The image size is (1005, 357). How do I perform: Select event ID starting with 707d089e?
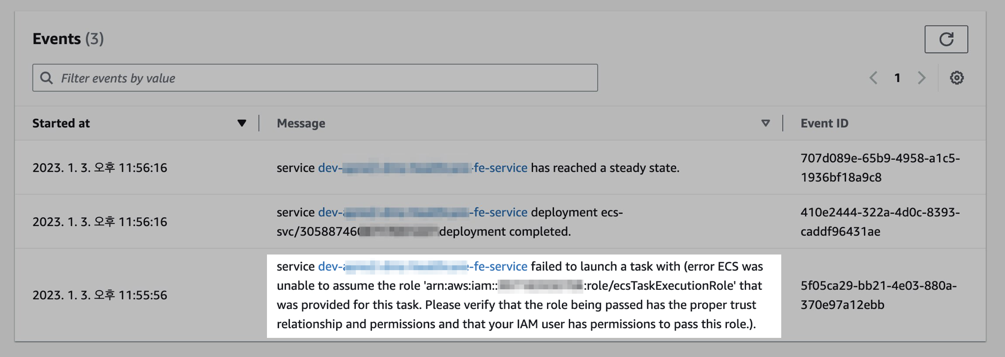[879, 168]
